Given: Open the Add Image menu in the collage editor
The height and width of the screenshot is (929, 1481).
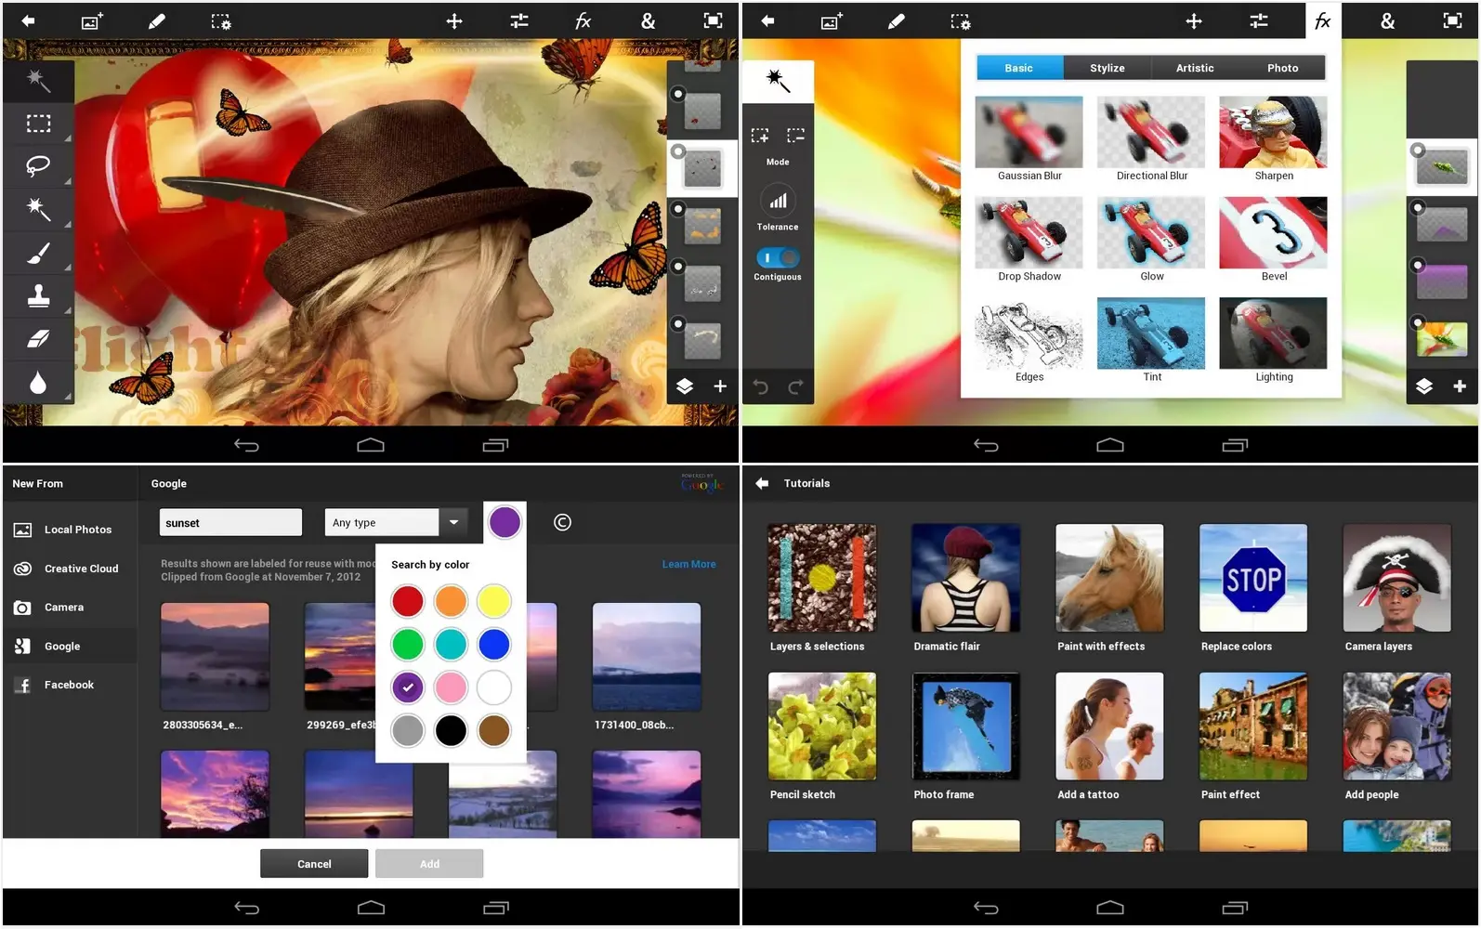Looking at the screenshot, I should pos(92,20).
